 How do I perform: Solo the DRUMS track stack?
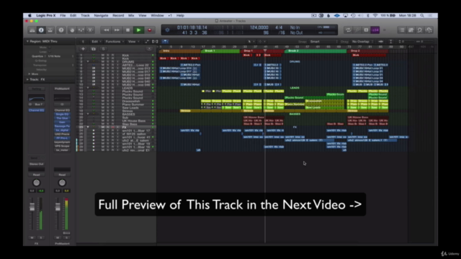[107, 62]
